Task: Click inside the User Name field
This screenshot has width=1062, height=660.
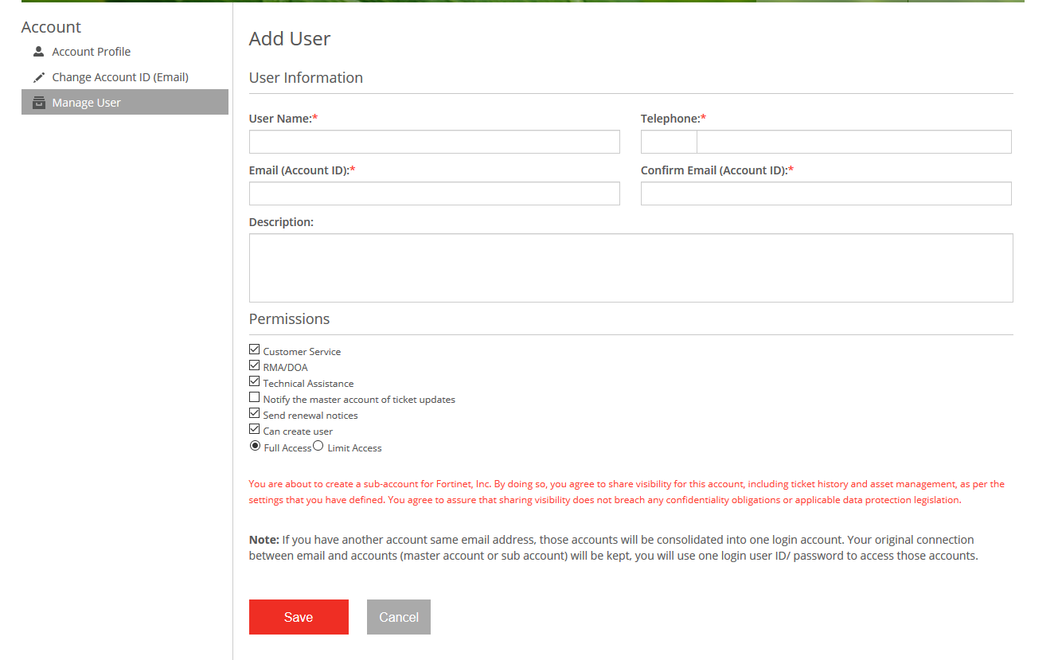Action: pyautogui.click(x=434, y=141)
